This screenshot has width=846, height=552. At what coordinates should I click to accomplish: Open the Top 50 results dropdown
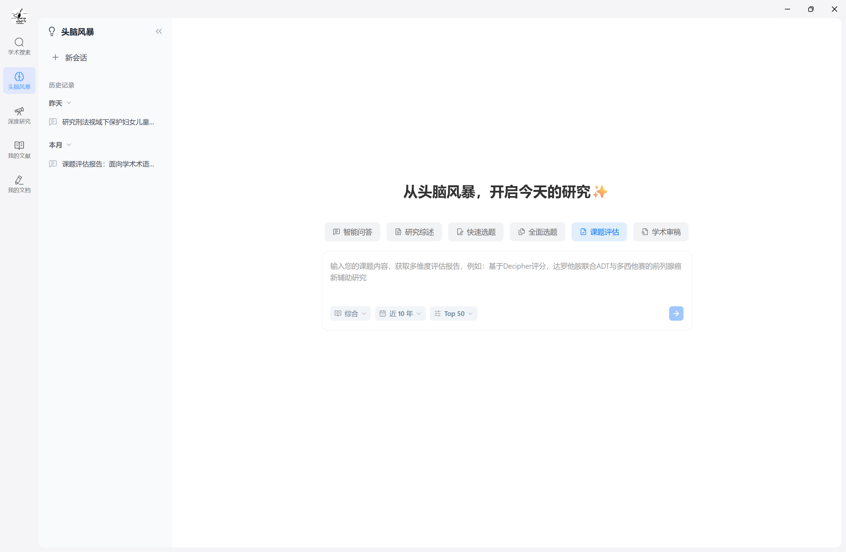coord(453,313)
